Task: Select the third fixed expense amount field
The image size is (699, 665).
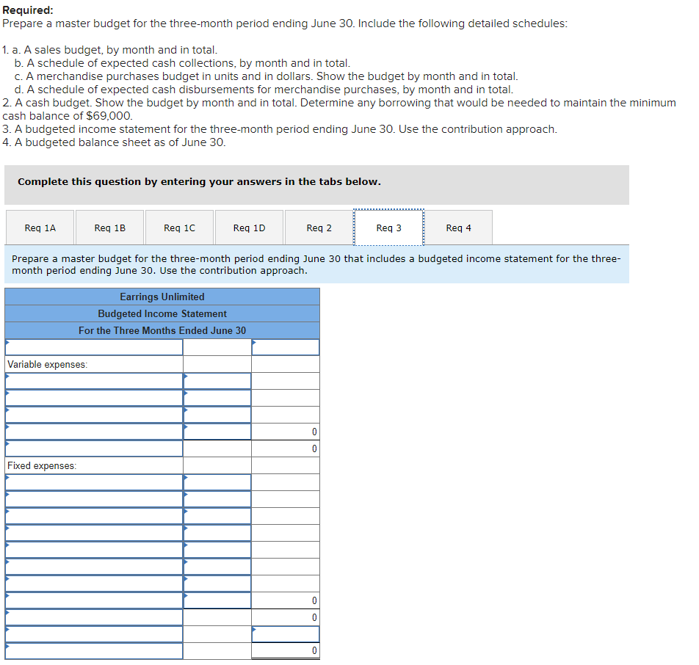Action: (217, 516)
